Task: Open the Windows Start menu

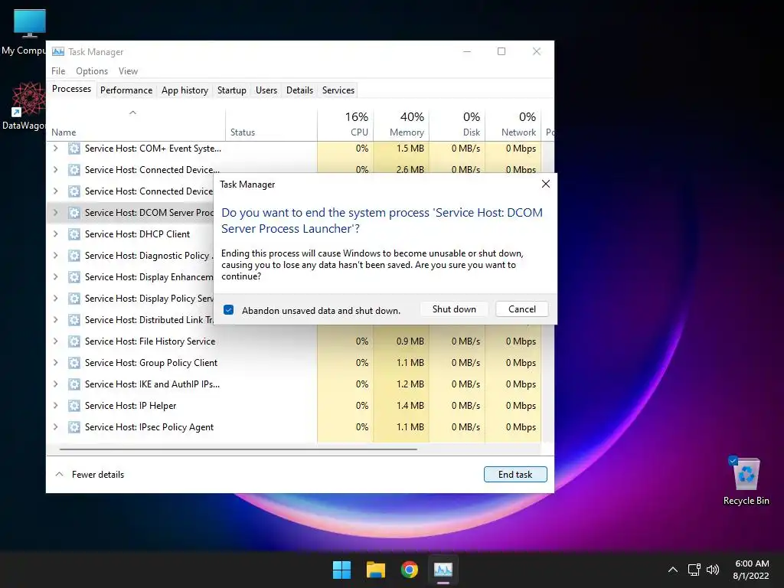Action: click(x=342, y=570)
